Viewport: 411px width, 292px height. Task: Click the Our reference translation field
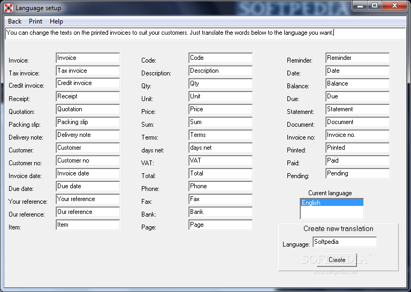tap(88, 212)
